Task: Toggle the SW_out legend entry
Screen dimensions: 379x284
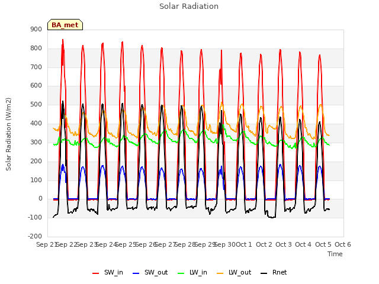Action: point(150,272)
